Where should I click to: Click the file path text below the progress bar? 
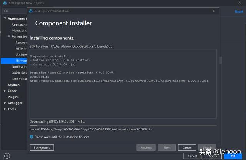(91, 129)
